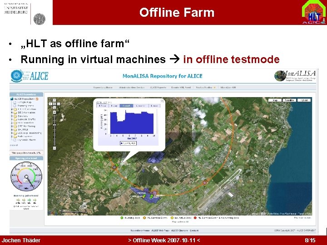This screenshot has width=327, height=245.
Task: Click the bookmark URL for this page box
Action: point(26,153)
